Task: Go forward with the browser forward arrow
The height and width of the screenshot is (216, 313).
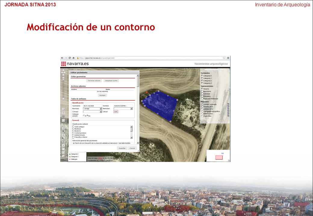Action: (66, 58)
